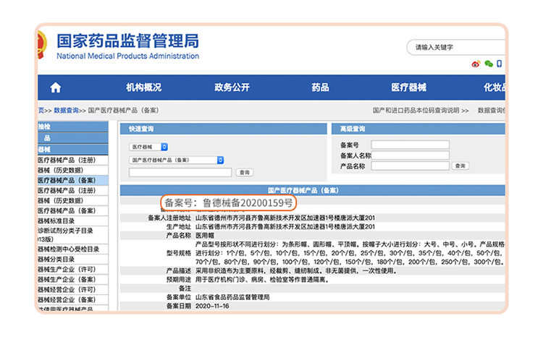Image resolution: width=543 pixels, height=347 pixels.
Task: Focus the 备案号 input field
Action: click(x=410, y=145)
